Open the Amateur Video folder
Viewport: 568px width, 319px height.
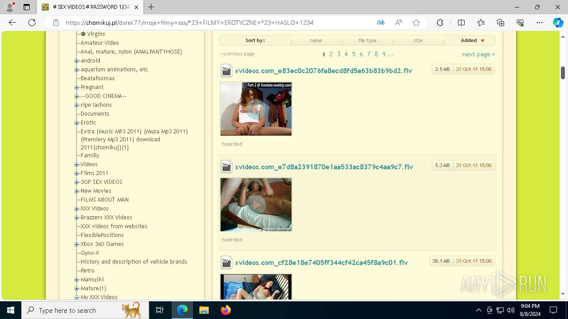100,43
